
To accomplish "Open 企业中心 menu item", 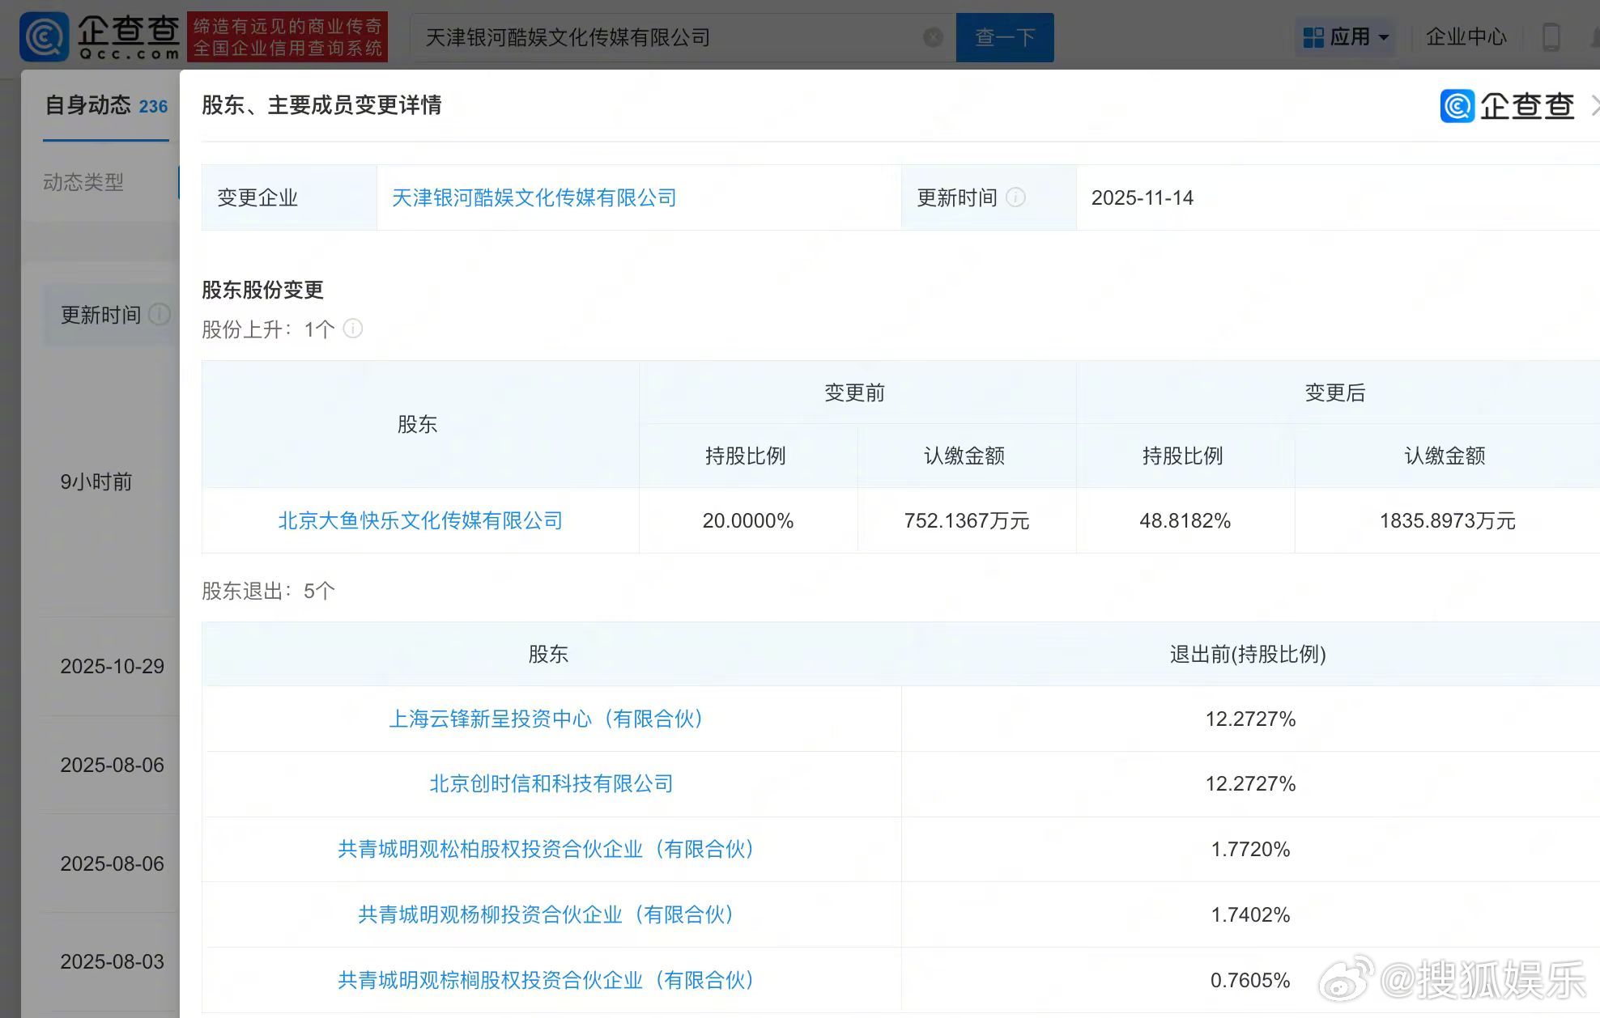I will tap(1466, 37).
